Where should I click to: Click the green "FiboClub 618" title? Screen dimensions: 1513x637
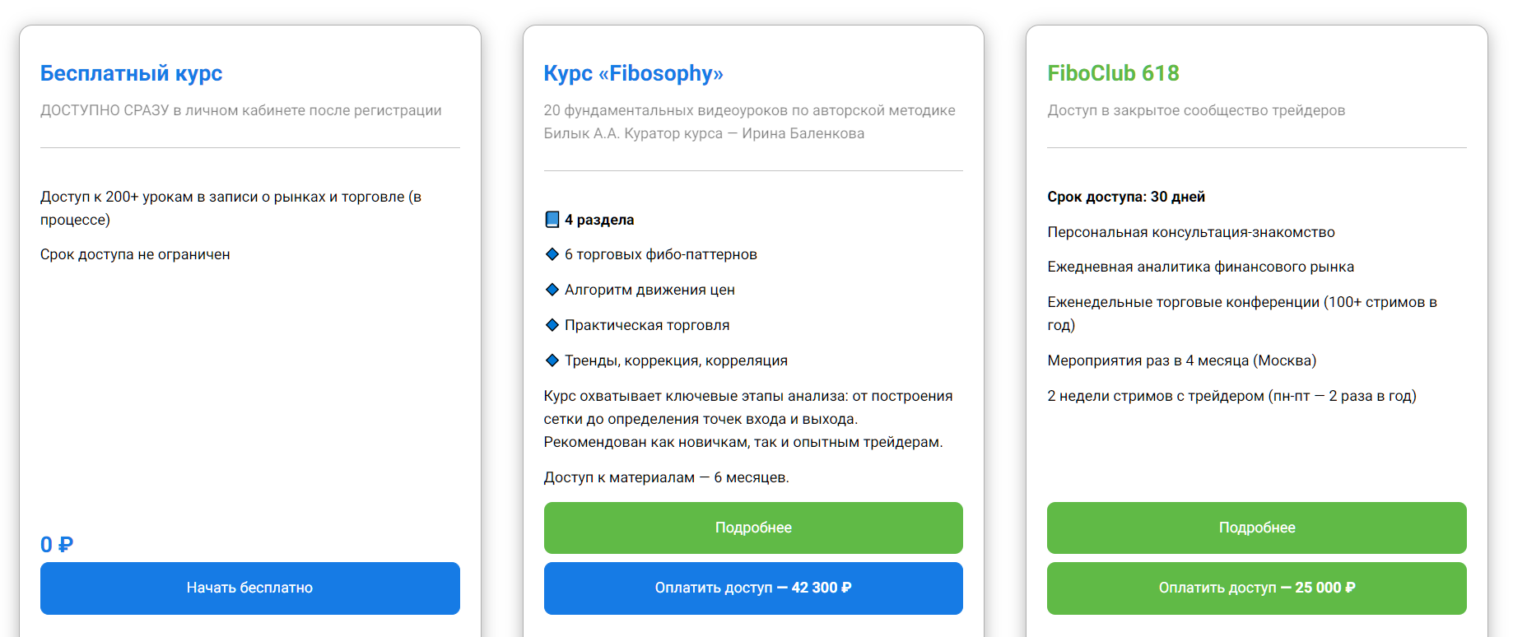click(1113, 73)
